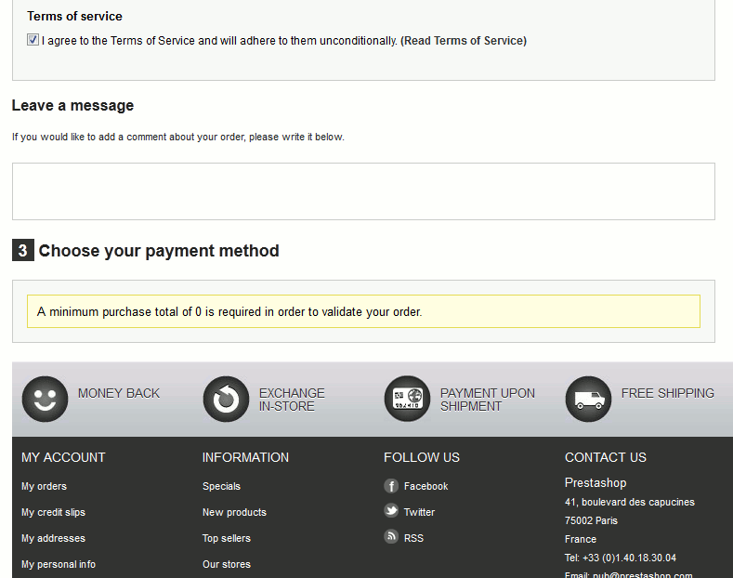This screenshot has width=733, height=578.
Task: Click the Twitter bird icon
Action: pyautogui.click(x=391, y=511)
